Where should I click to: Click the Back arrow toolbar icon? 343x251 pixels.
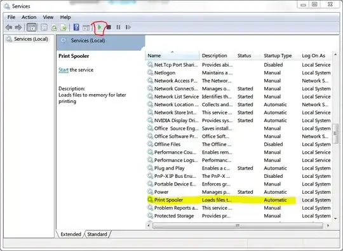coord(9,27)
